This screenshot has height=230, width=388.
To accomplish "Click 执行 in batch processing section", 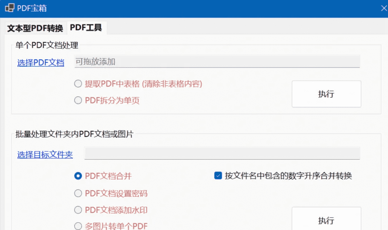I will [x=326, y=218].
